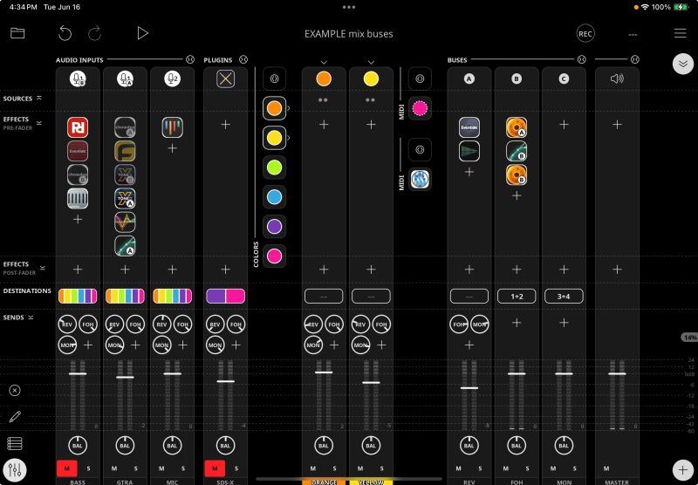
Task: Start playback with the play button
Action: point(142,33)
